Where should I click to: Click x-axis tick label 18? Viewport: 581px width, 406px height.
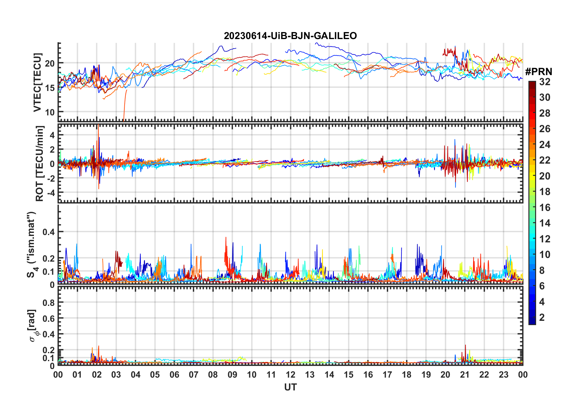(407, 375)
